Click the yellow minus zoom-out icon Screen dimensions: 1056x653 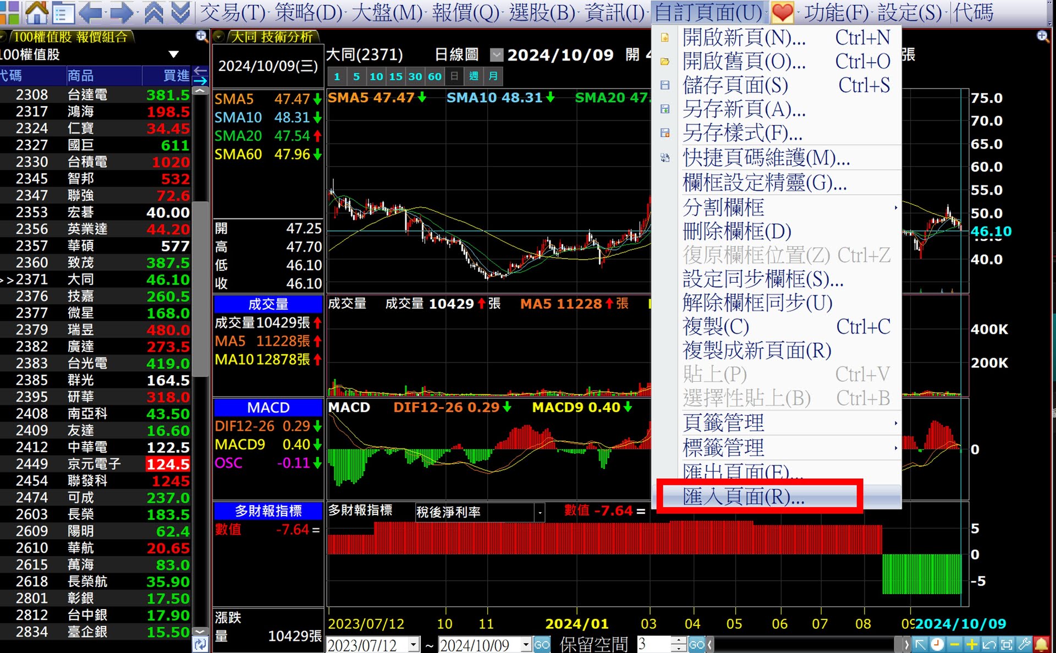click(x=955, y=644)
